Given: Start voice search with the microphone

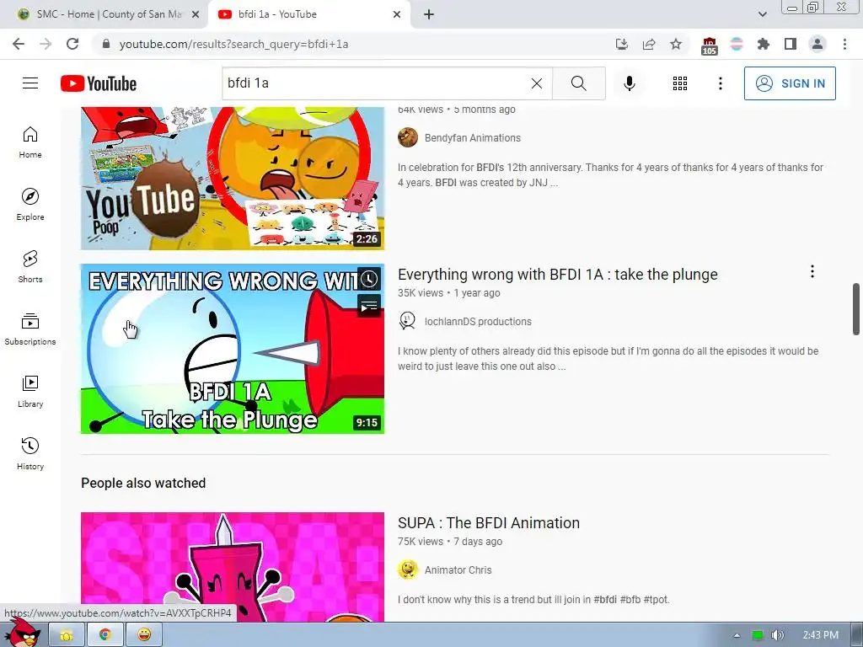Looking at the screenshot, I should tap(629, 83).
